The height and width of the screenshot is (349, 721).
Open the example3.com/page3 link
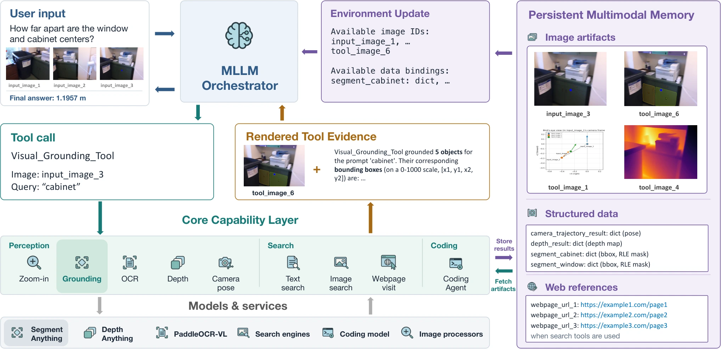click(624, 326)
